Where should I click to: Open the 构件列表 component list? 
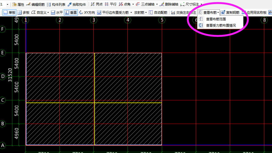(56, 4)
